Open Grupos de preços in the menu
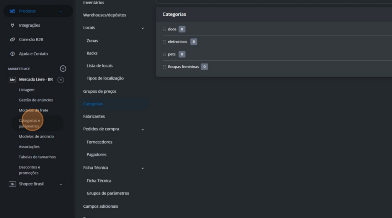The height and width of the screenshot is (218, 392). coord(100,91)
